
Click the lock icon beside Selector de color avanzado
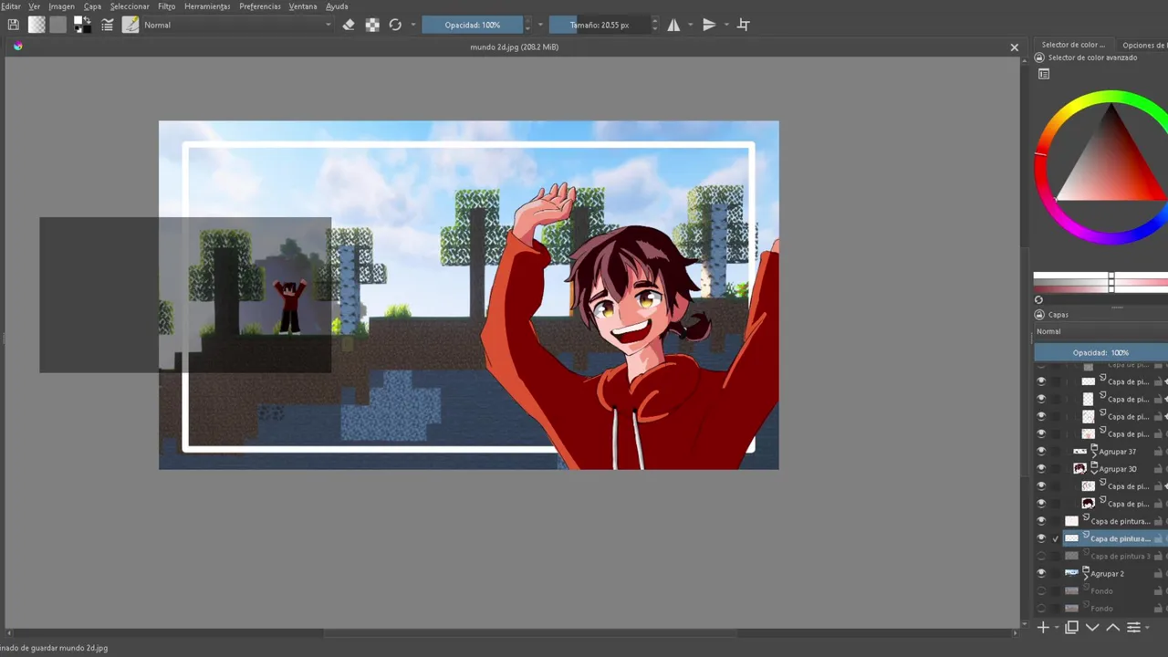coord(1038,57)
